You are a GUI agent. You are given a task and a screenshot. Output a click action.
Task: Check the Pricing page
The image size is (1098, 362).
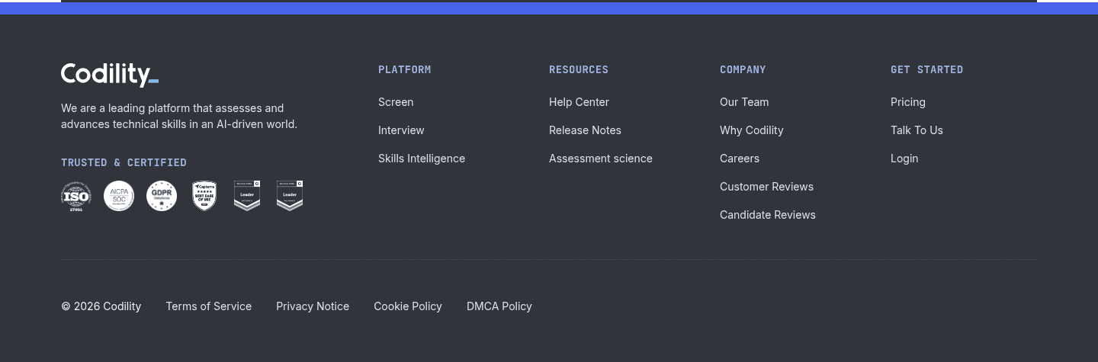click(908, 102)
